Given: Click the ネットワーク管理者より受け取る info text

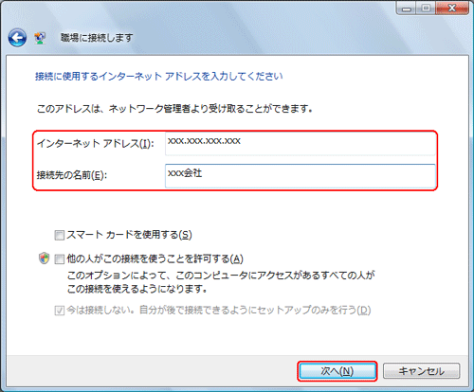Looking at the screenshot, I should (x=174, y=109).
